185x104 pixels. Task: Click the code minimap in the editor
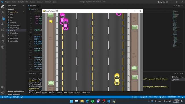(x=177, y=28)
